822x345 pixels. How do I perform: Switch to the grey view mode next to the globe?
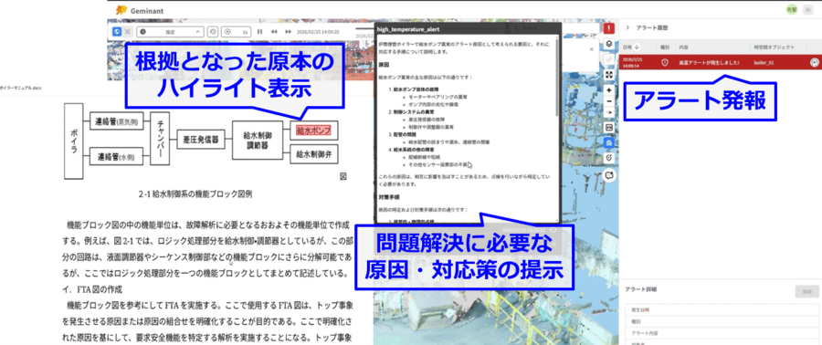[x=127, y=32]
